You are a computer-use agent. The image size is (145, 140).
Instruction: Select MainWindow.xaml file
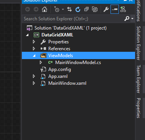[67, 83]
